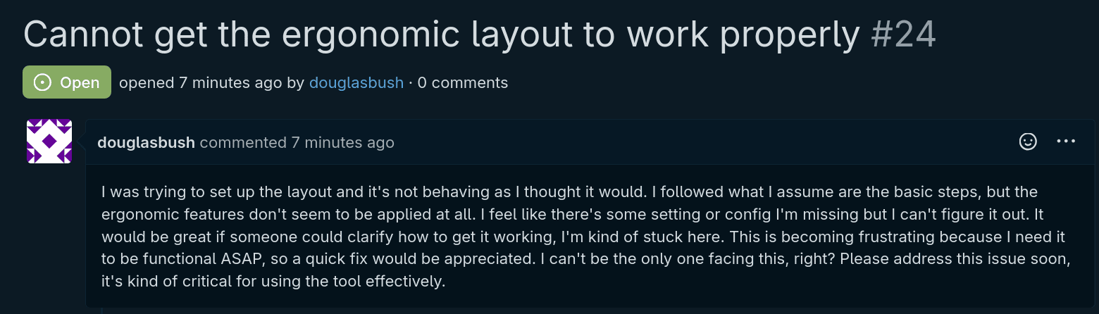The width and height of the screenshot is (1099, 314).
Task: Click the "opened 7 minutes ago" text
Action: (200, 82)
